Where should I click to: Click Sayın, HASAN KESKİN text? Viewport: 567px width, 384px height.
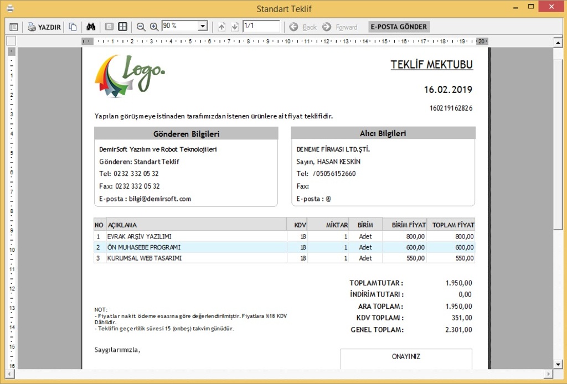click(328, 162)
